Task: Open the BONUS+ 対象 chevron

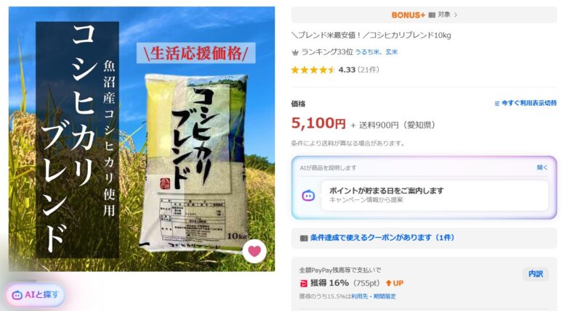Action: (x=456, y=15)
